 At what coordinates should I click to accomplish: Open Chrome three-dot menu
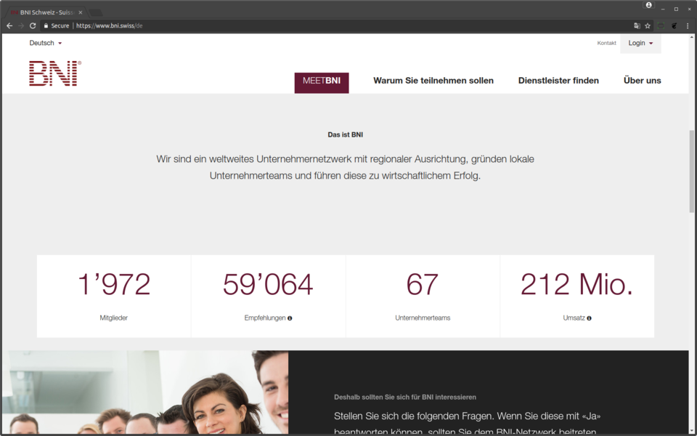click(688, 26)
